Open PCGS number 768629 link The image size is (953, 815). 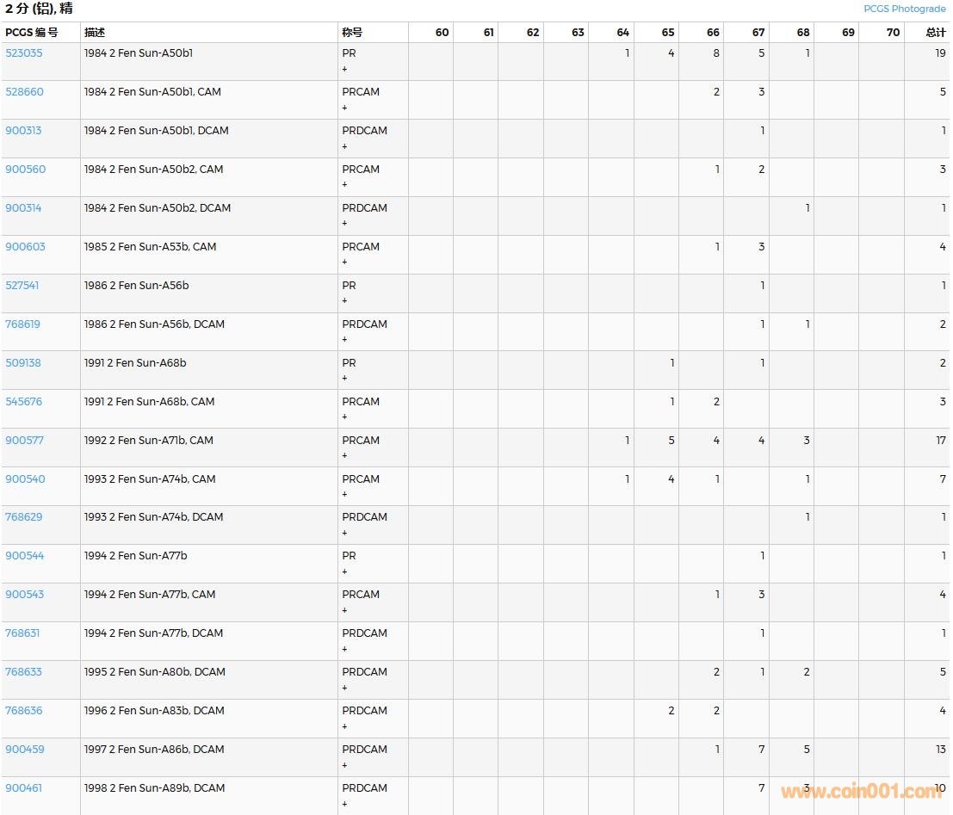(x=24, y=517)
